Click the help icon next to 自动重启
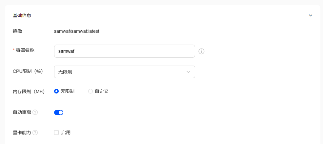 click(35, 112)
